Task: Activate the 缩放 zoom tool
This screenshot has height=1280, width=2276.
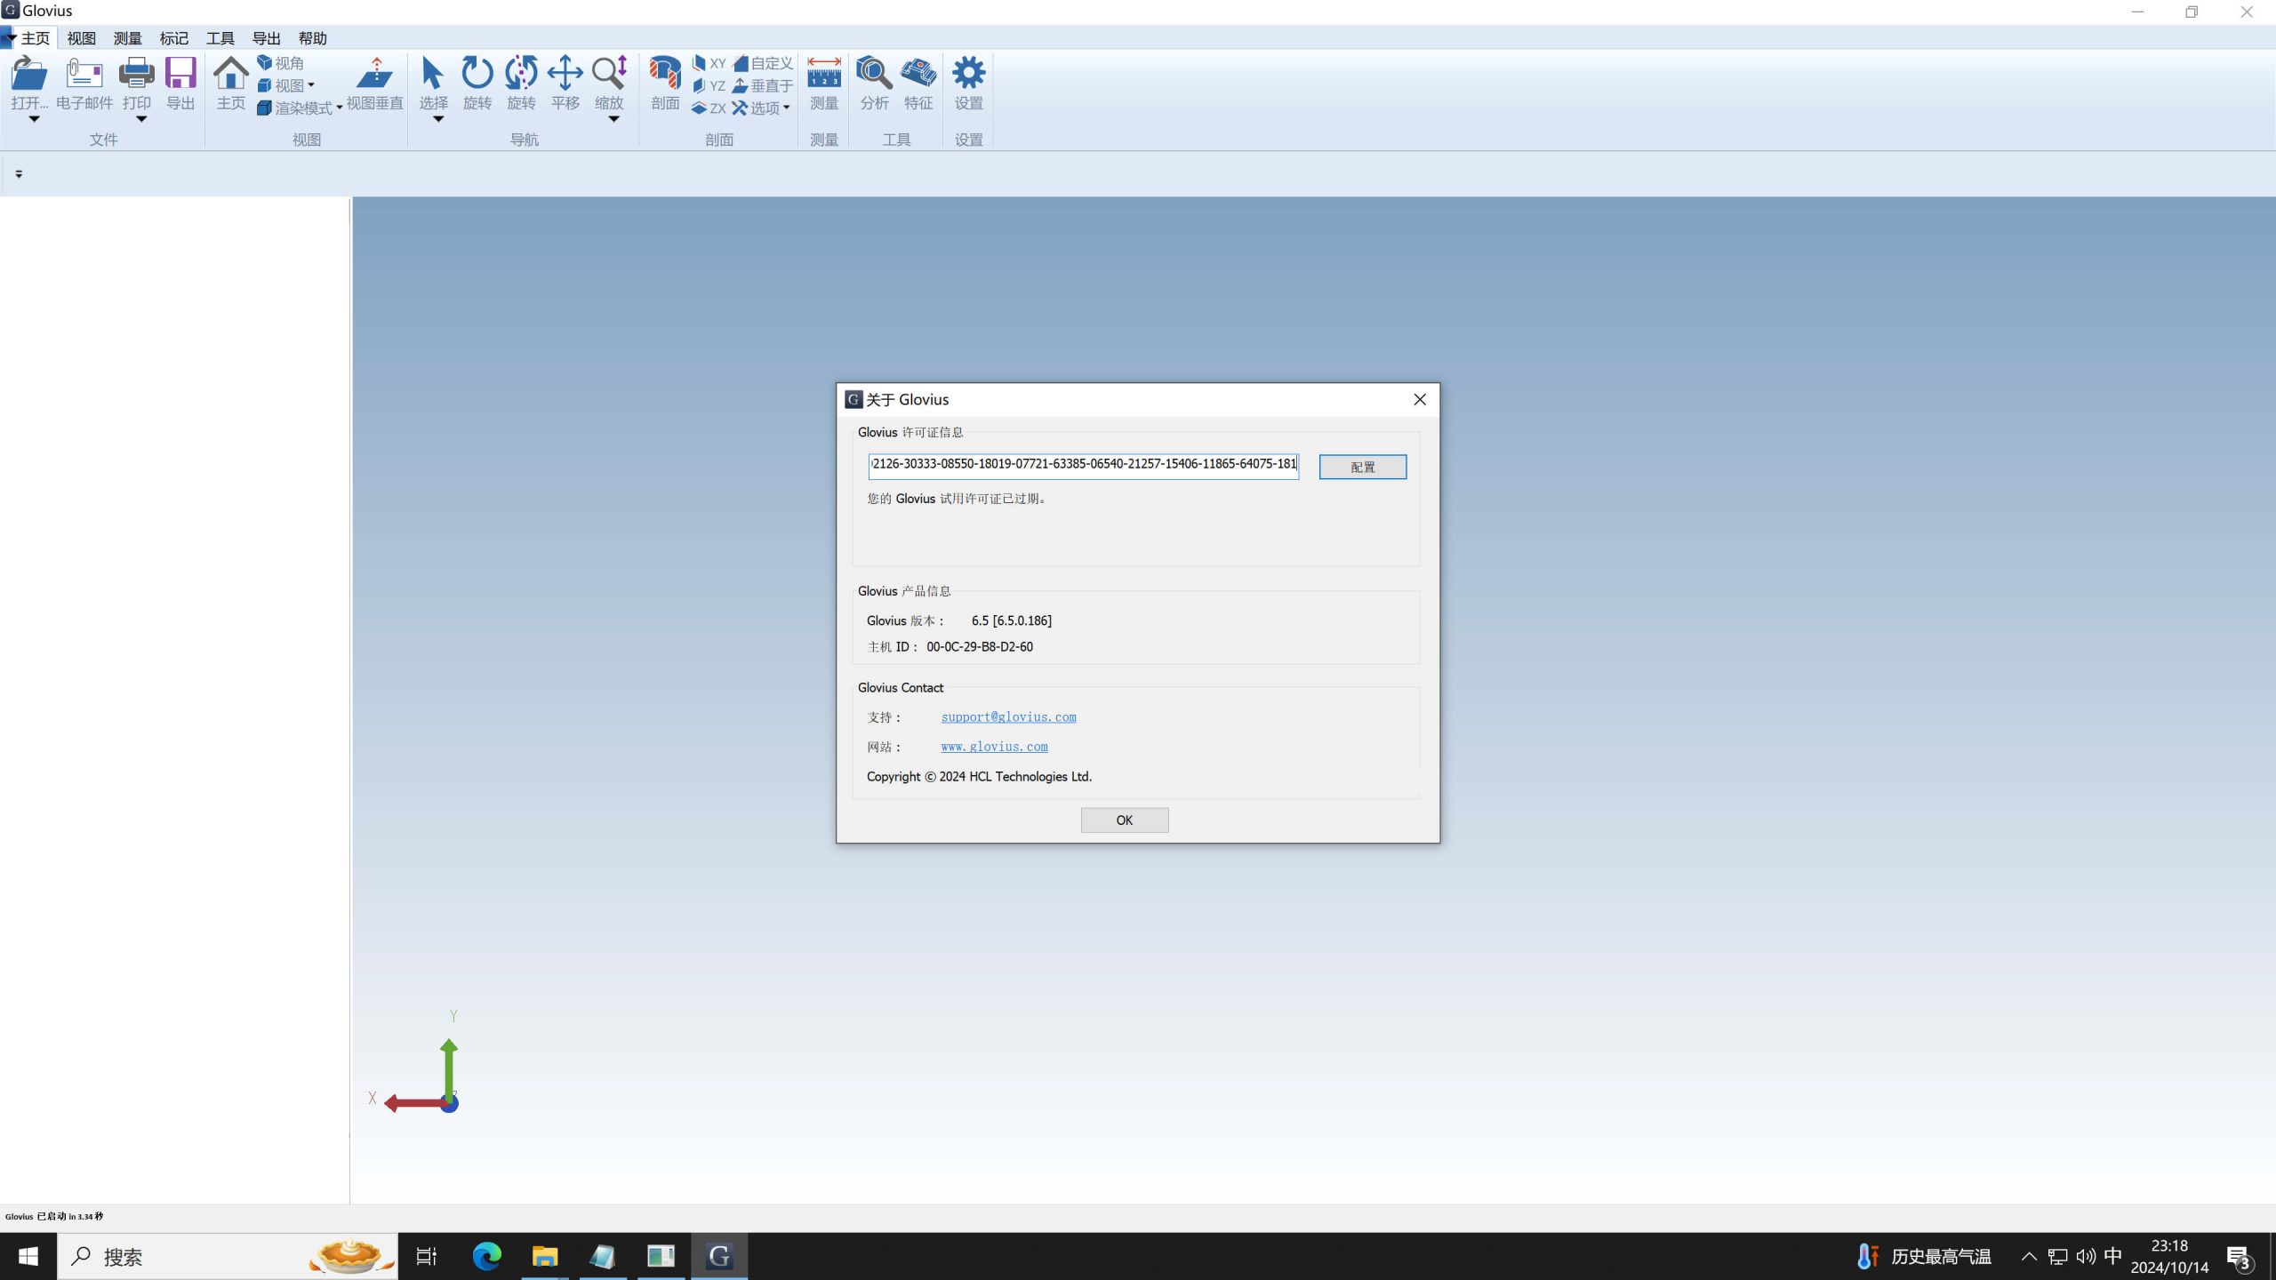Action: click(609, 73)
